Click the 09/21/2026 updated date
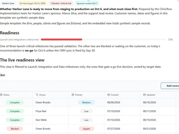The image size is (179, 134). (x=150, y=129)
